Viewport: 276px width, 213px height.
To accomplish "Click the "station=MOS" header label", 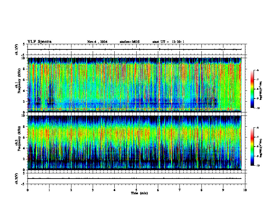I will coord(130,42).
